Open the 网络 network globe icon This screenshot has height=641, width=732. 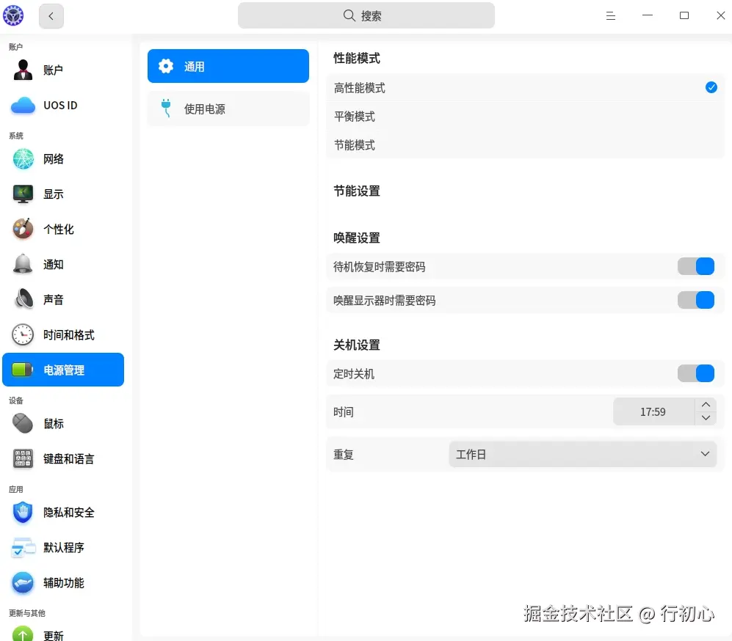23,159
